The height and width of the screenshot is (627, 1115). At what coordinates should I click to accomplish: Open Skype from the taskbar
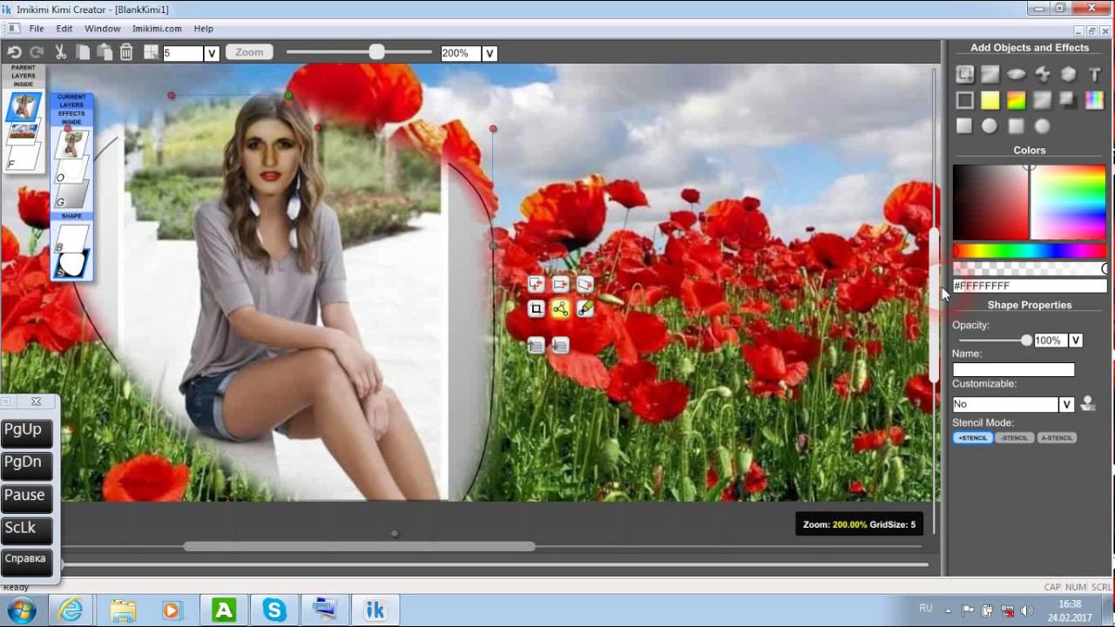coord(275,610)
